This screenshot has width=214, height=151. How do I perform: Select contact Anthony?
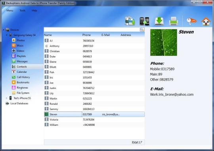(x=94, y=46)
